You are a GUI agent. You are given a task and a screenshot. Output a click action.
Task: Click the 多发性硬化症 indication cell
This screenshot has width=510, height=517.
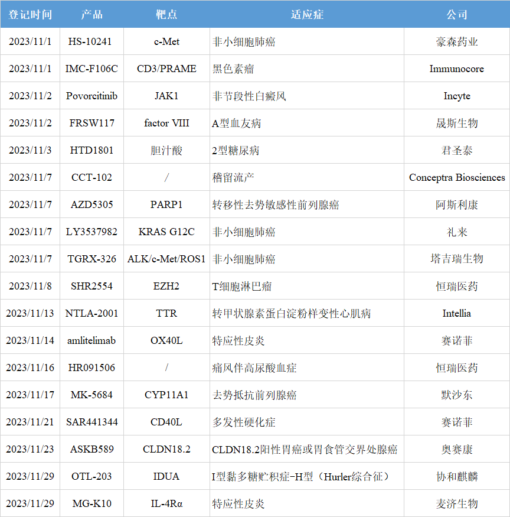click(x=244, y=422)
